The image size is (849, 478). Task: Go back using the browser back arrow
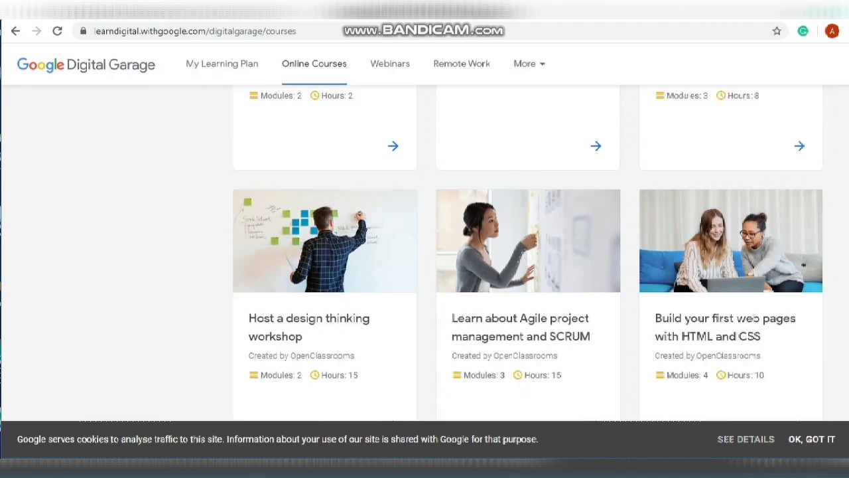point(15,31)
